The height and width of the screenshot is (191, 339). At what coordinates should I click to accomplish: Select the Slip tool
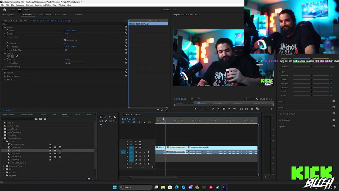(101, 121)
